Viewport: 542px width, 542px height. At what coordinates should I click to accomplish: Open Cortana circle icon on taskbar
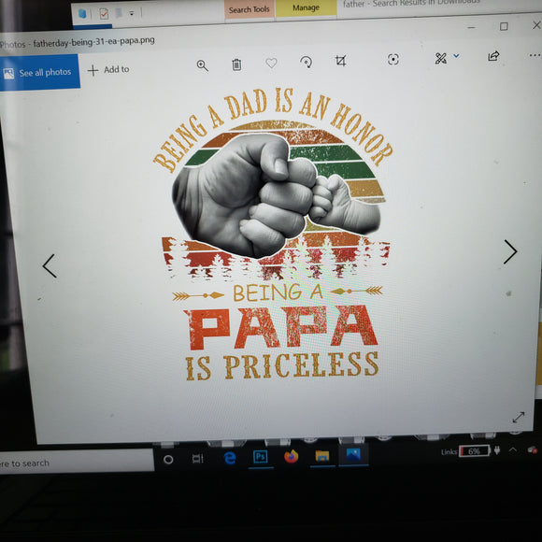(168, 460)
